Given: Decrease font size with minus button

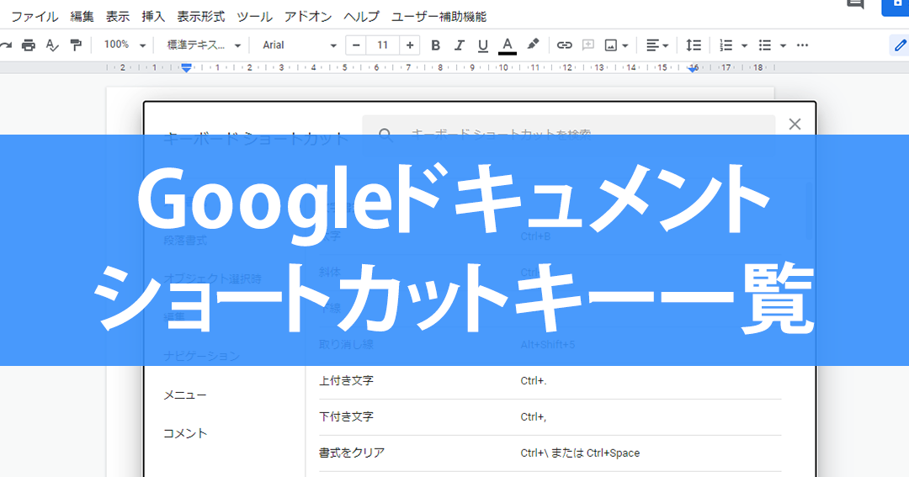Looking at the screenshot, I should [356, 45].
